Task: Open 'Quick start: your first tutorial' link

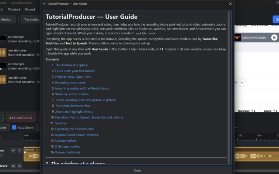Action: click(75, 71)
